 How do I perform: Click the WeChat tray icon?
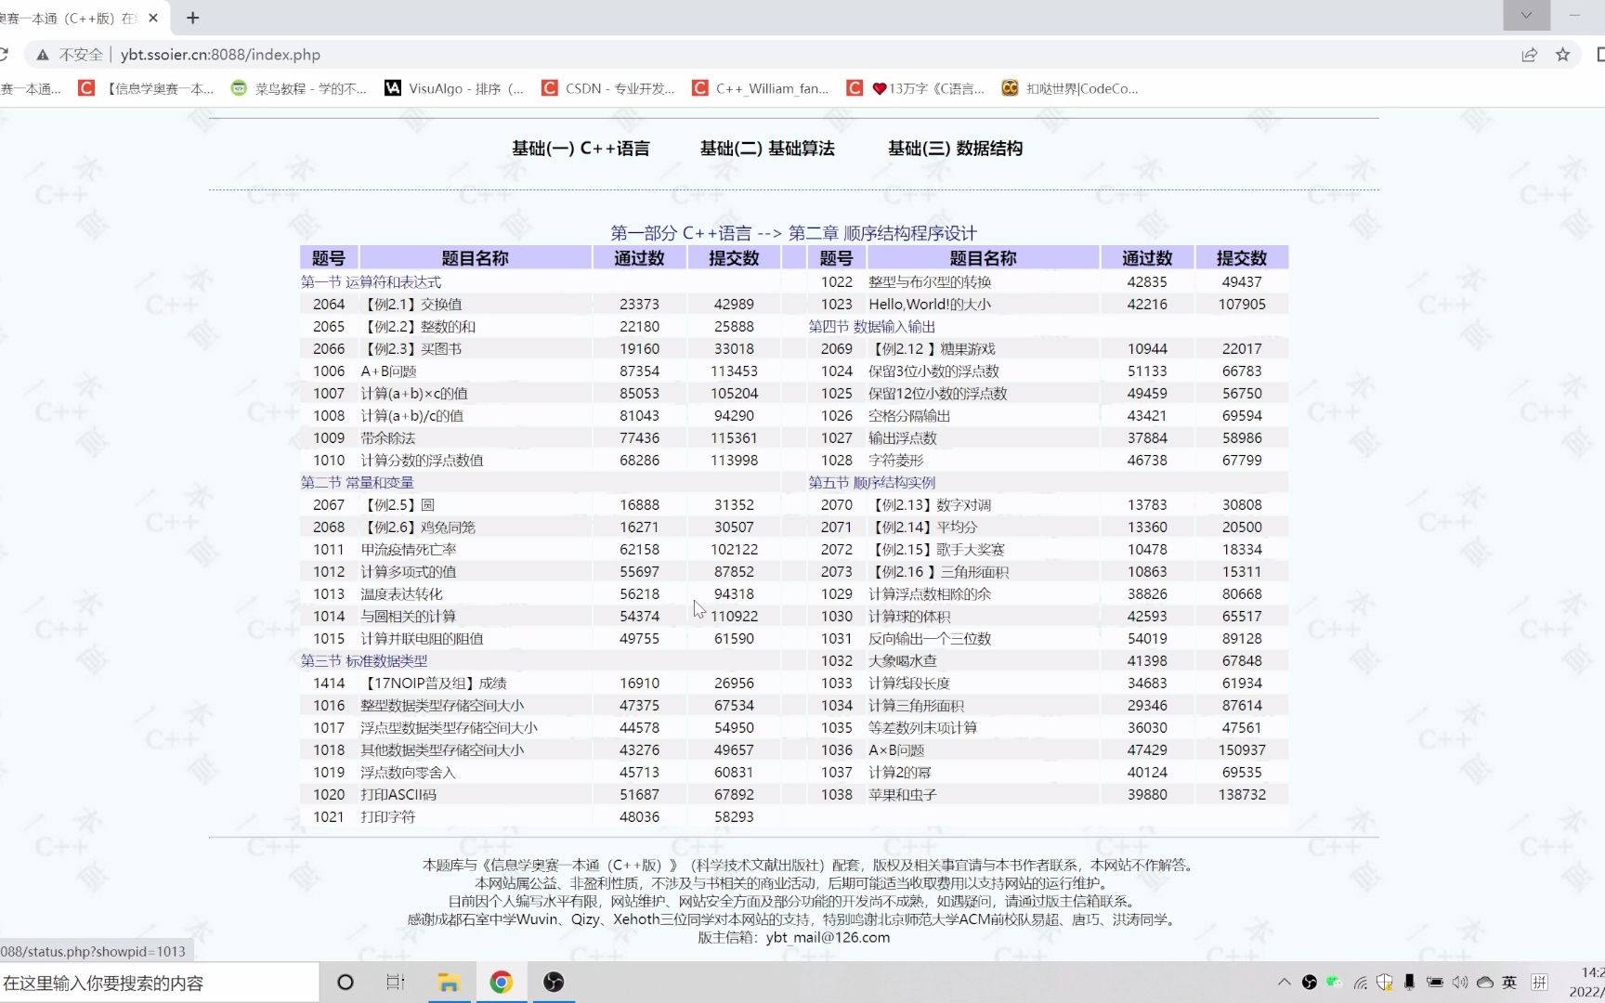(x=1335, y=982)
